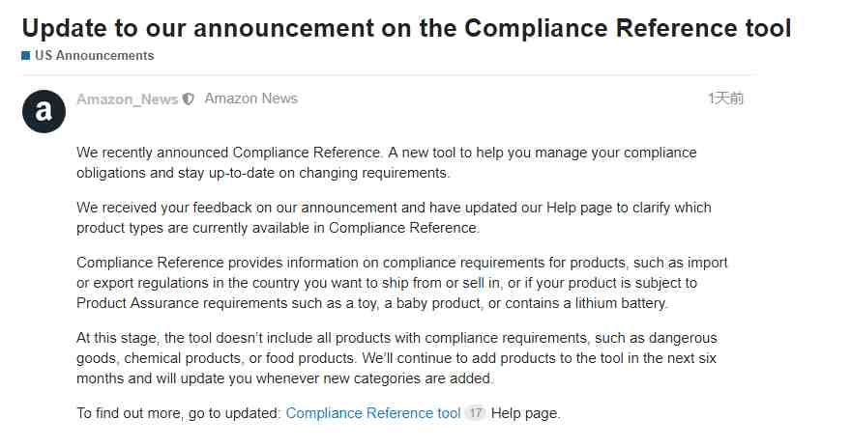851x447 pixels.
Task: Click the paragraph starting 'We received your feedback'
Action: point(394,217)
